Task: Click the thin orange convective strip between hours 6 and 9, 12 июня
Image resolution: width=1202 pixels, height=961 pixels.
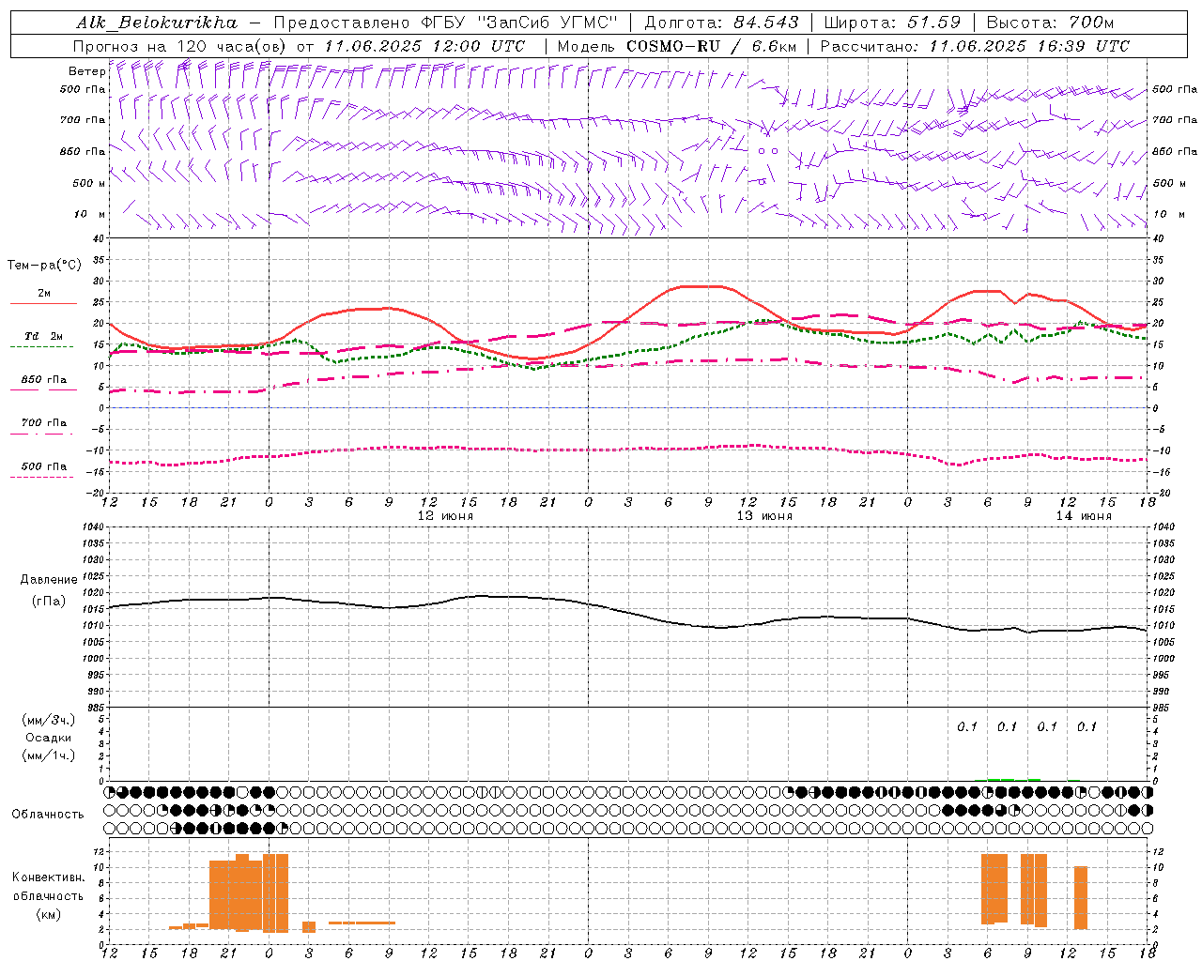Action: pos(362,923)
